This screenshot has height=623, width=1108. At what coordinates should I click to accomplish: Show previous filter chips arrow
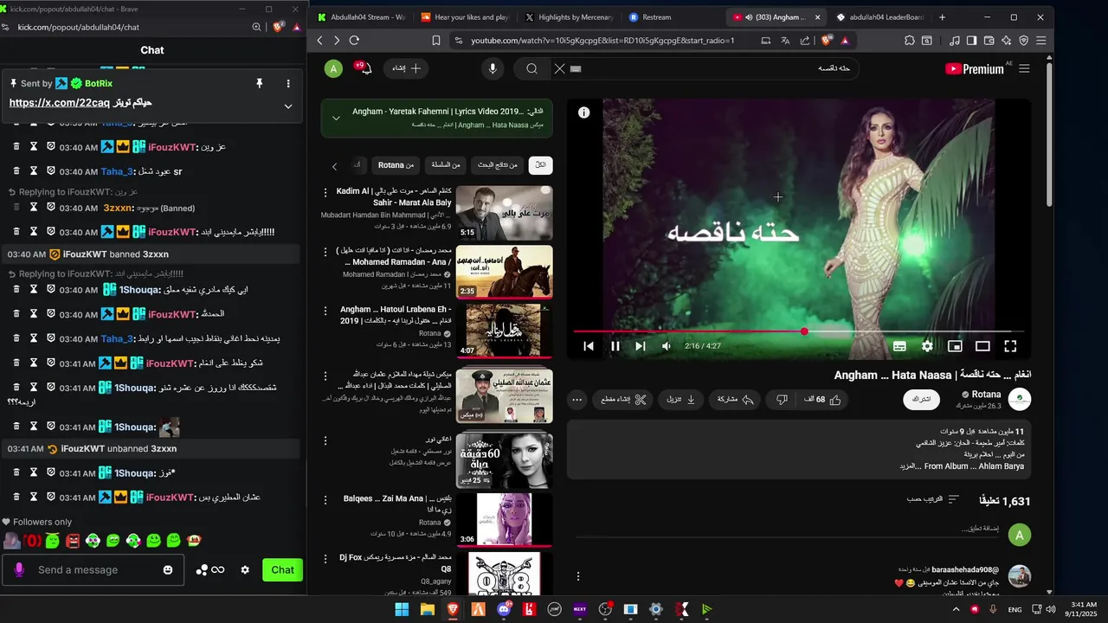[x=335, y=166]
